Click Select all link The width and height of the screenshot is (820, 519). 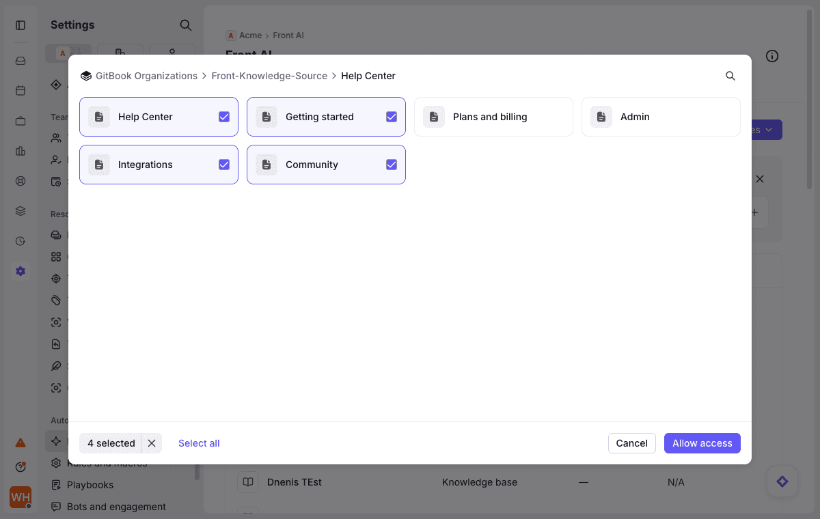coord(199,443)
